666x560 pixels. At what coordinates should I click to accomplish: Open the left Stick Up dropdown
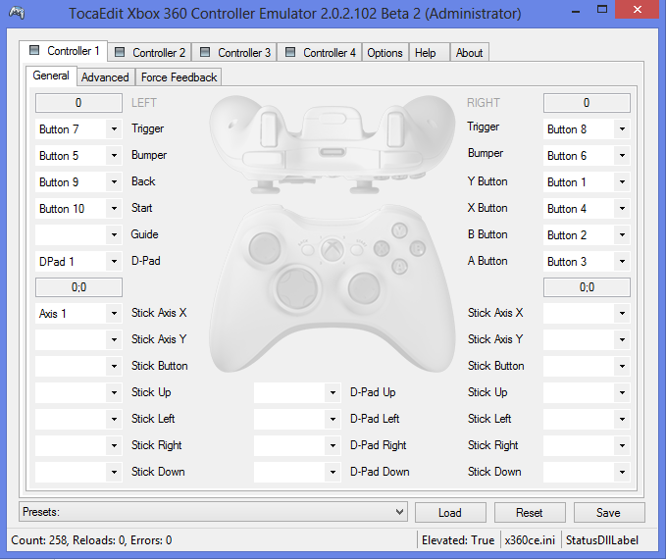(78, 392)
